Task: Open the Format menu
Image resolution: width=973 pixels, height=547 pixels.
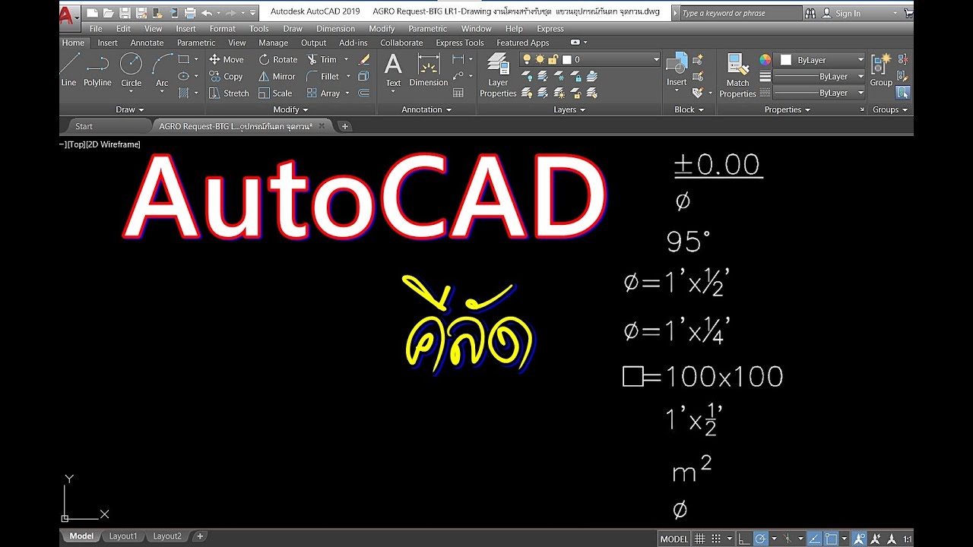Action: coord(222,29)
